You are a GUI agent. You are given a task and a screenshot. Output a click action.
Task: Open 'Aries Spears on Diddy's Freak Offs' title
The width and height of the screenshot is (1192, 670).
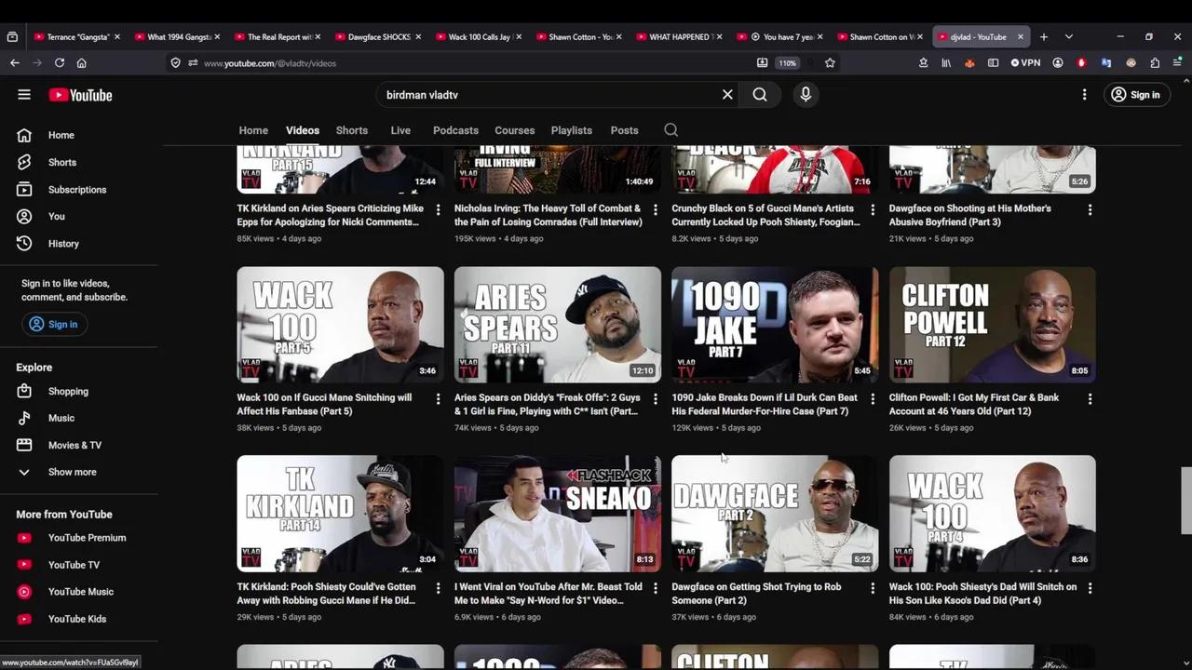pyautogui.click(x=548, y=404)
